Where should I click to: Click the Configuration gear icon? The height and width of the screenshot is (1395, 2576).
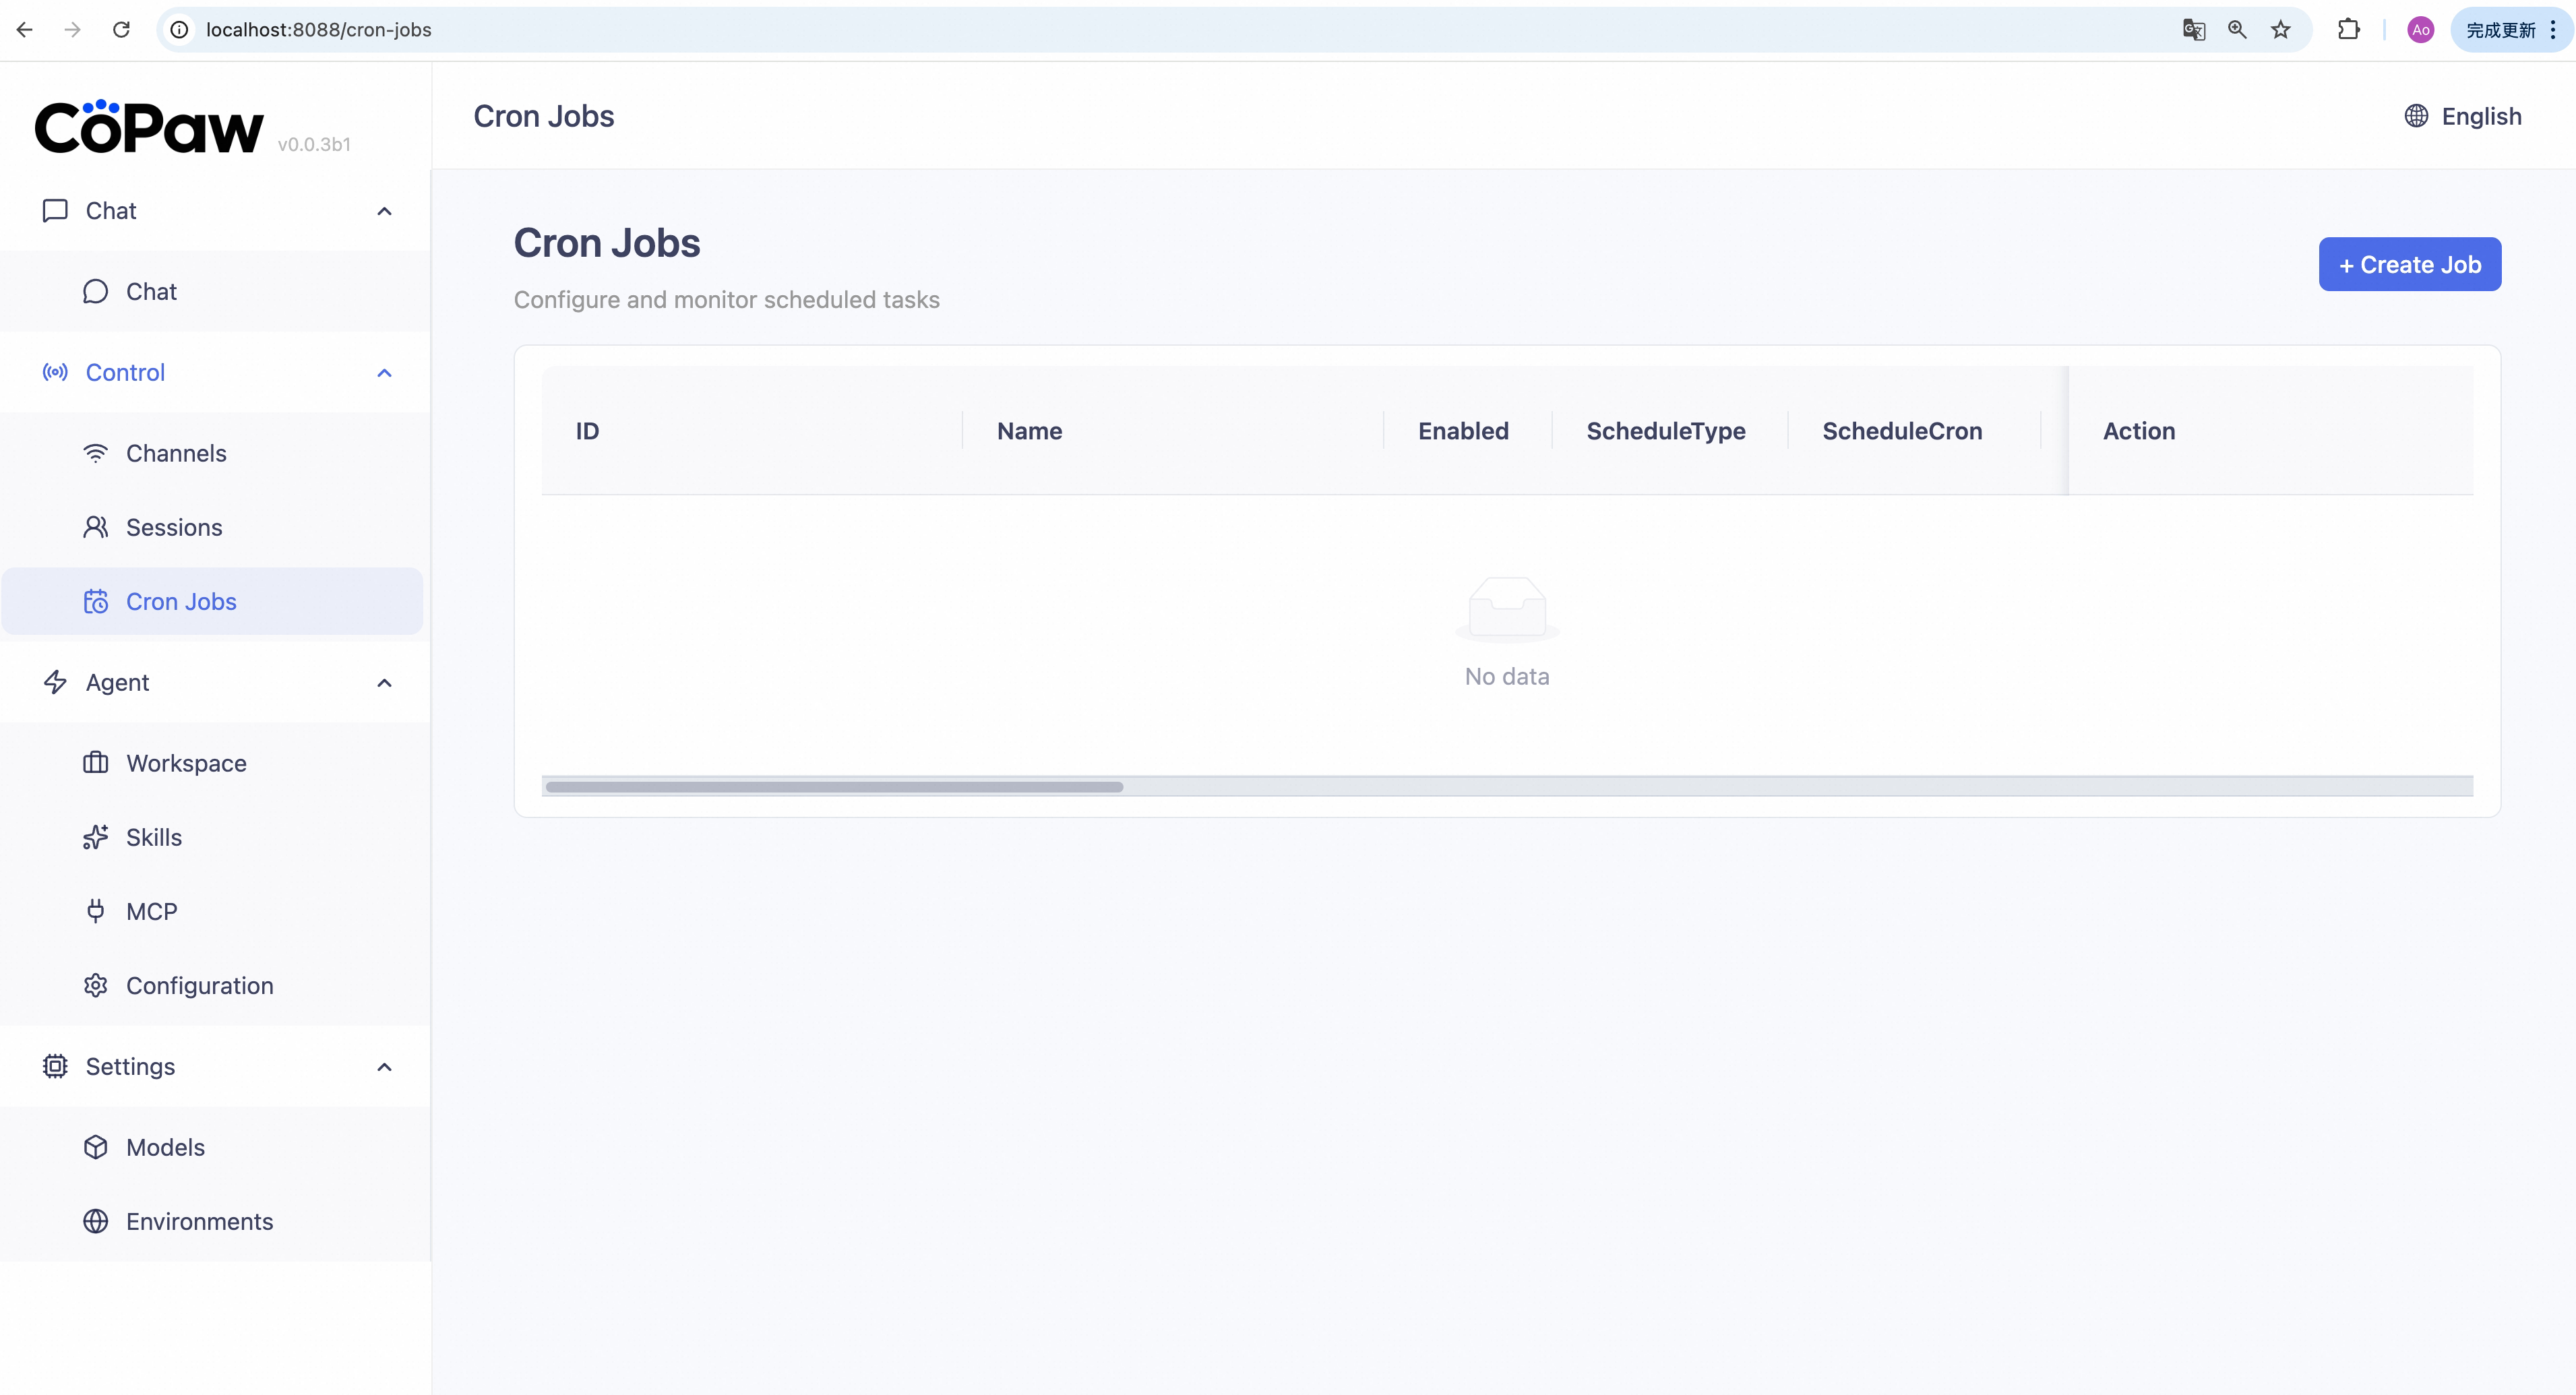[x=95, y=985]
